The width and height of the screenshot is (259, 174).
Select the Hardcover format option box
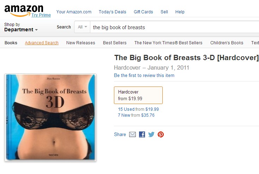(x=138, y=95)
